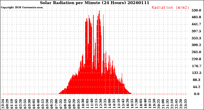
Task: Click the 08:45 time label
Action: pos(69,104)
